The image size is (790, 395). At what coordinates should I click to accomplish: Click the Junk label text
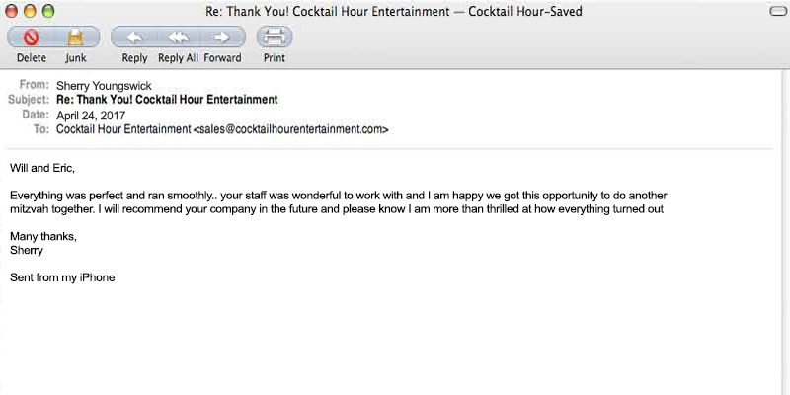coord(76,58)
